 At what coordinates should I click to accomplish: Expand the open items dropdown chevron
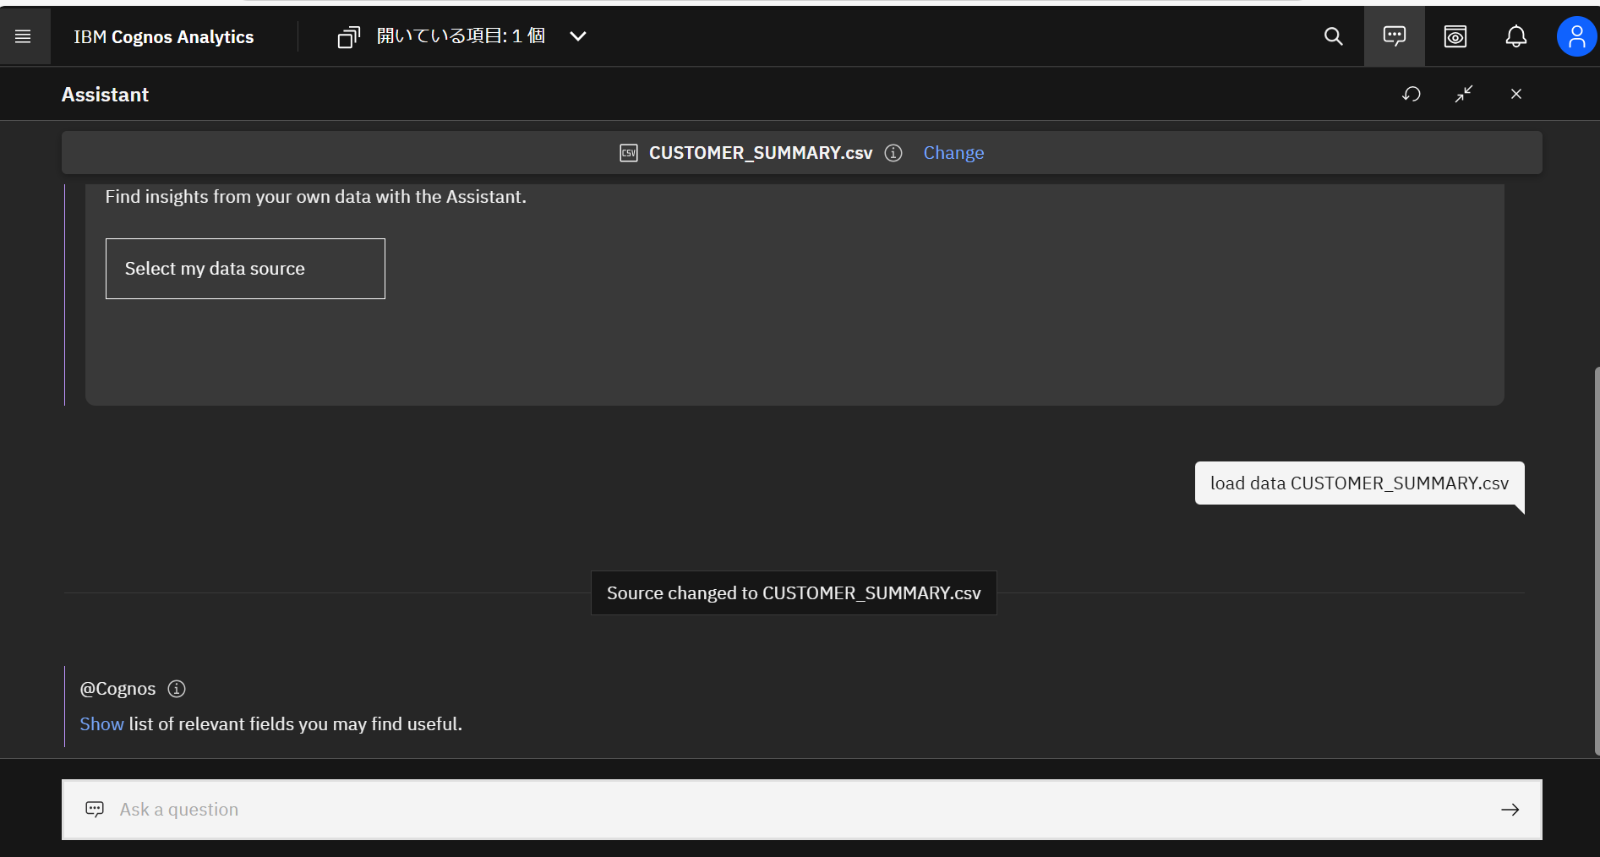[578, 36]
